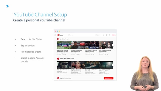Screen dimensions: 161x91
Task: Open the Argentina World Cup video thumbnail
Action: tap(64, 45)
